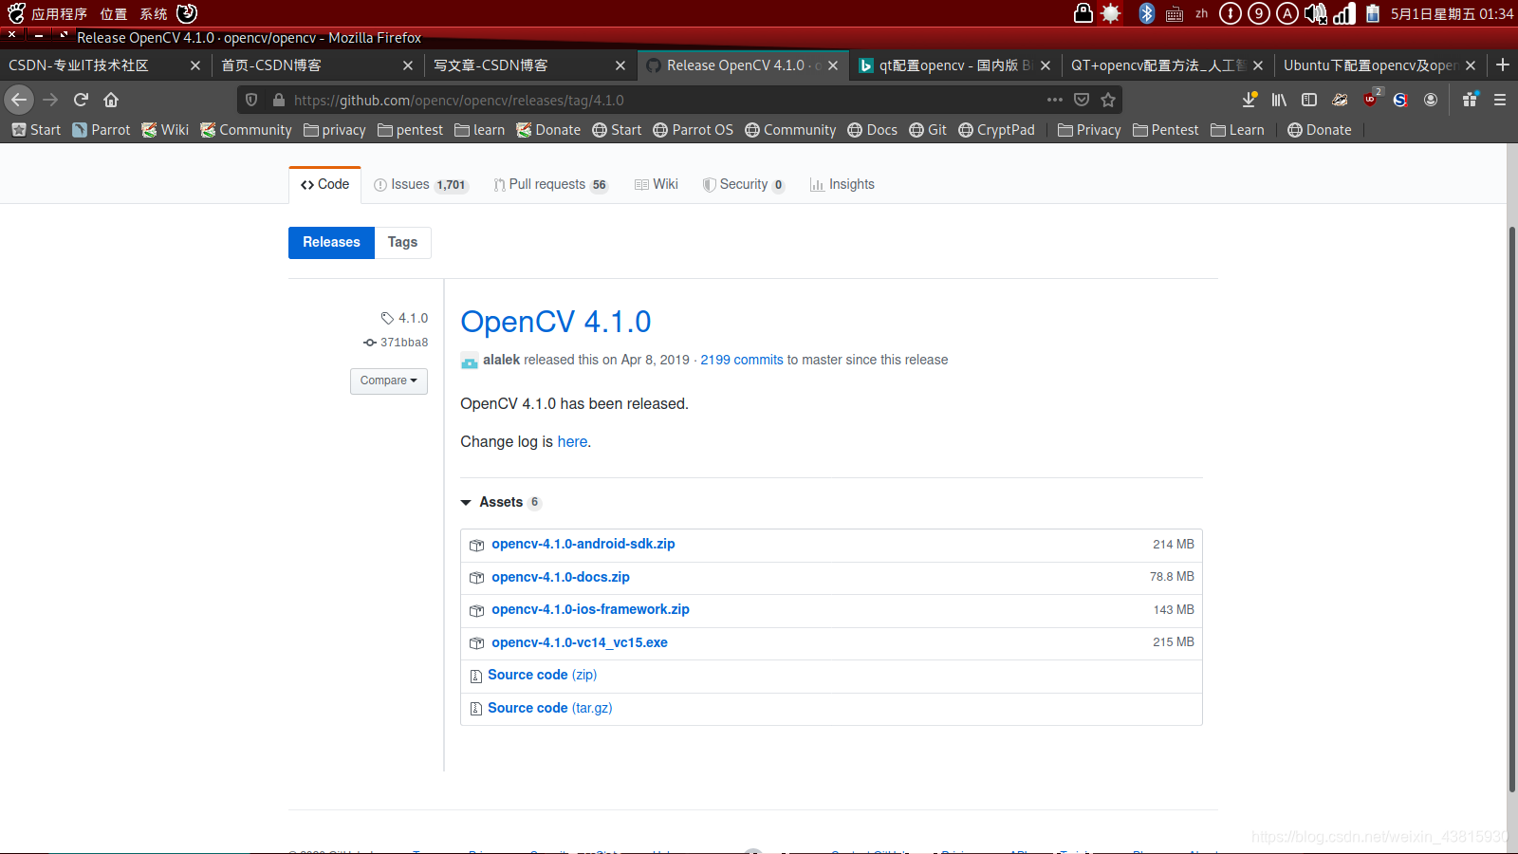
Task: Open the privacy bookmarks folder
Action: (334, 130)
